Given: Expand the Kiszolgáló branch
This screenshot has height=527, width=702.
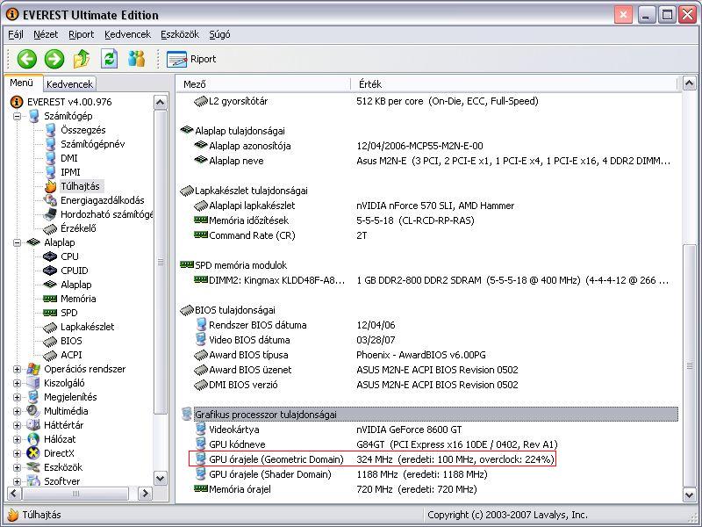Looking at the screenshot, I should point(17,383).
